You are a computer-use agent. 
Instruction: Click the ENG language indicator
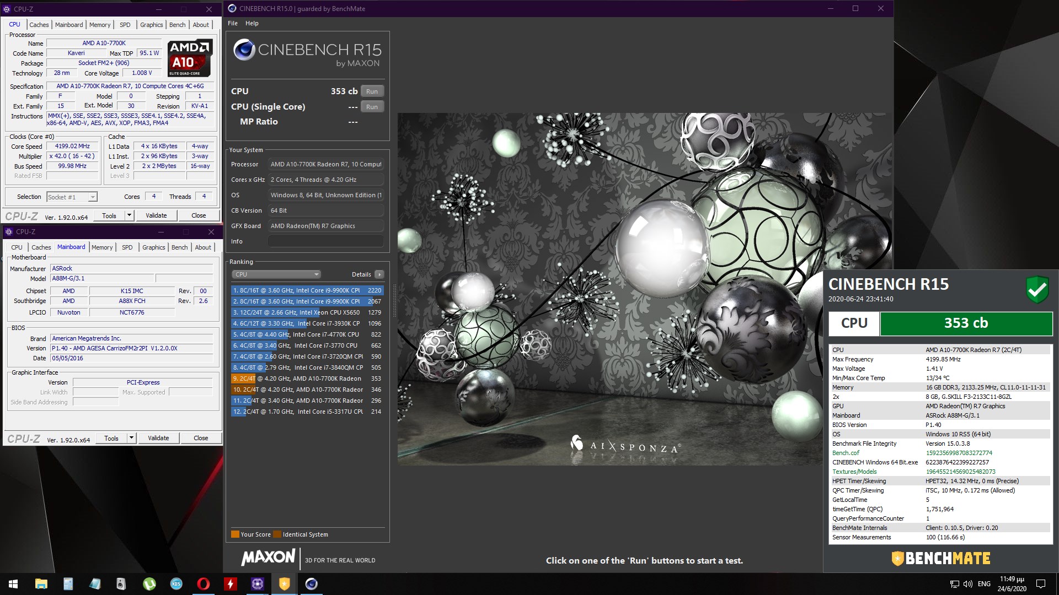click(x=984, y=584)
